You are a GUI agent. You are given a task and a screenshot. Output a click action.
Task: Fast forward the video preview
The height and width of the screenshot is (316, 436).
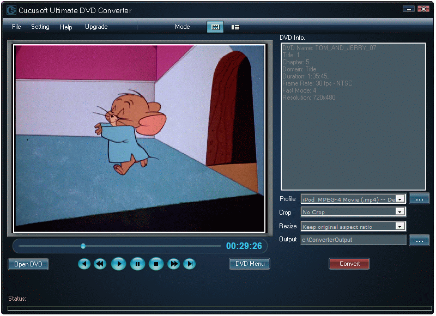pos(173,264)
